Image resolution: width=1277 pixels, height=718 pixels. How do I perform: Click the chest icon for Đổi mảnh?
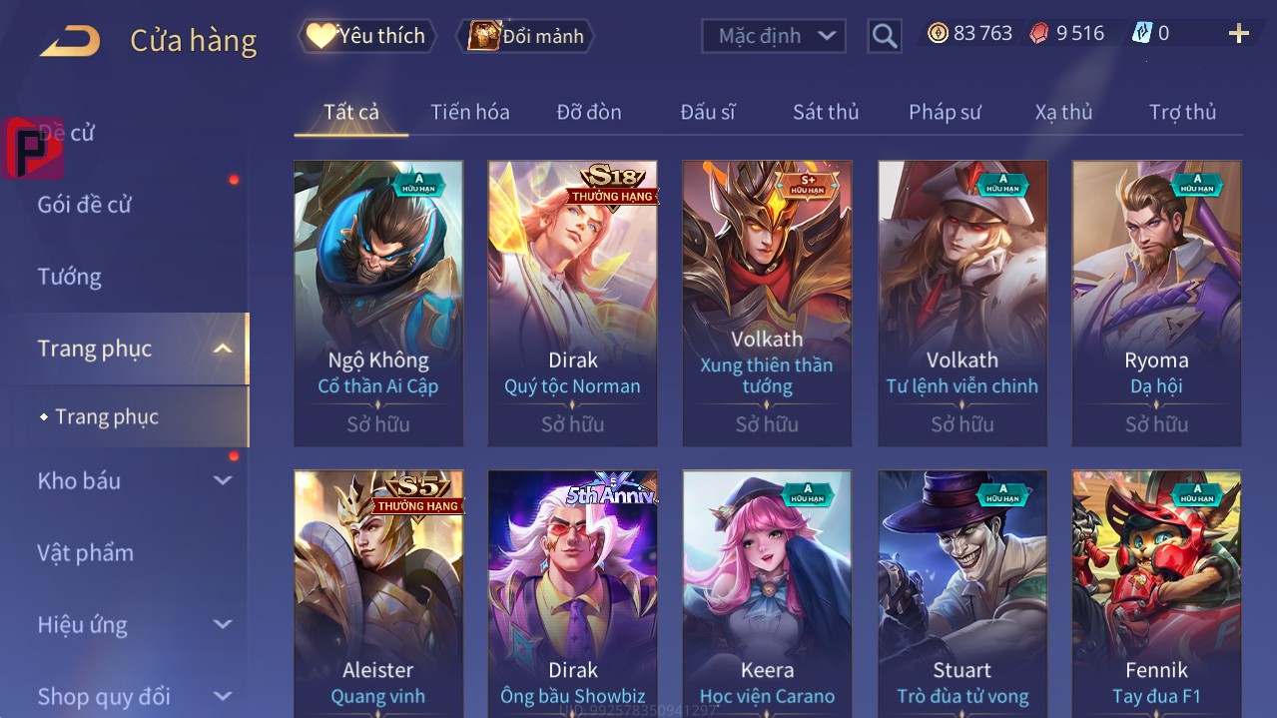[484, 36]
